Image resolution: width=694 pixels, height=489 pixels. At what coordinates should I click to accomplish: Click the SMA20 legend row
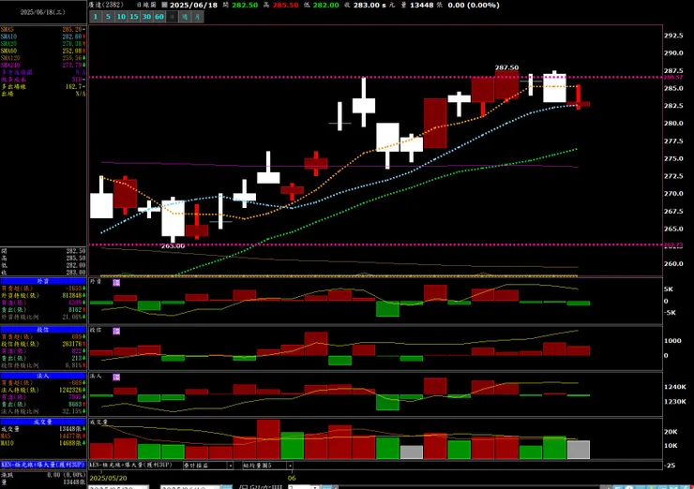pos(43,44)
